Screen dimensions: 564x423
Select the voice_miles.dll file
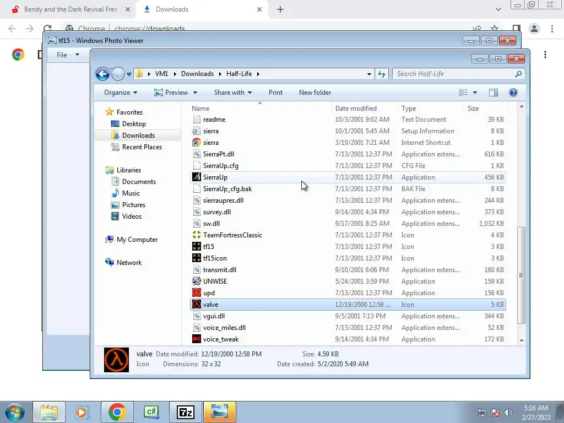pyautogui.click(x=348, y=327)
